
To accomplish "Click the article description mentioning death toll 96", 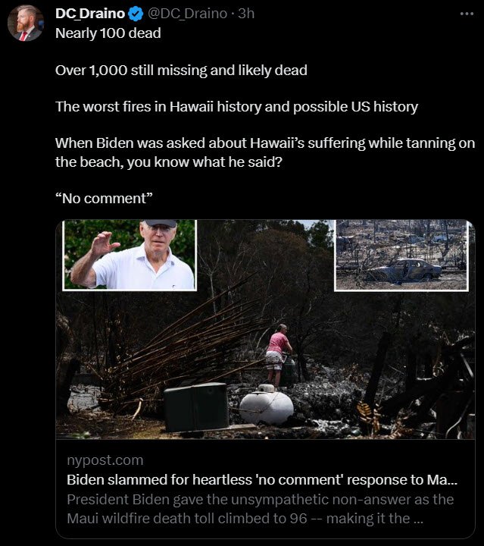I will click(x=261, y=509).
